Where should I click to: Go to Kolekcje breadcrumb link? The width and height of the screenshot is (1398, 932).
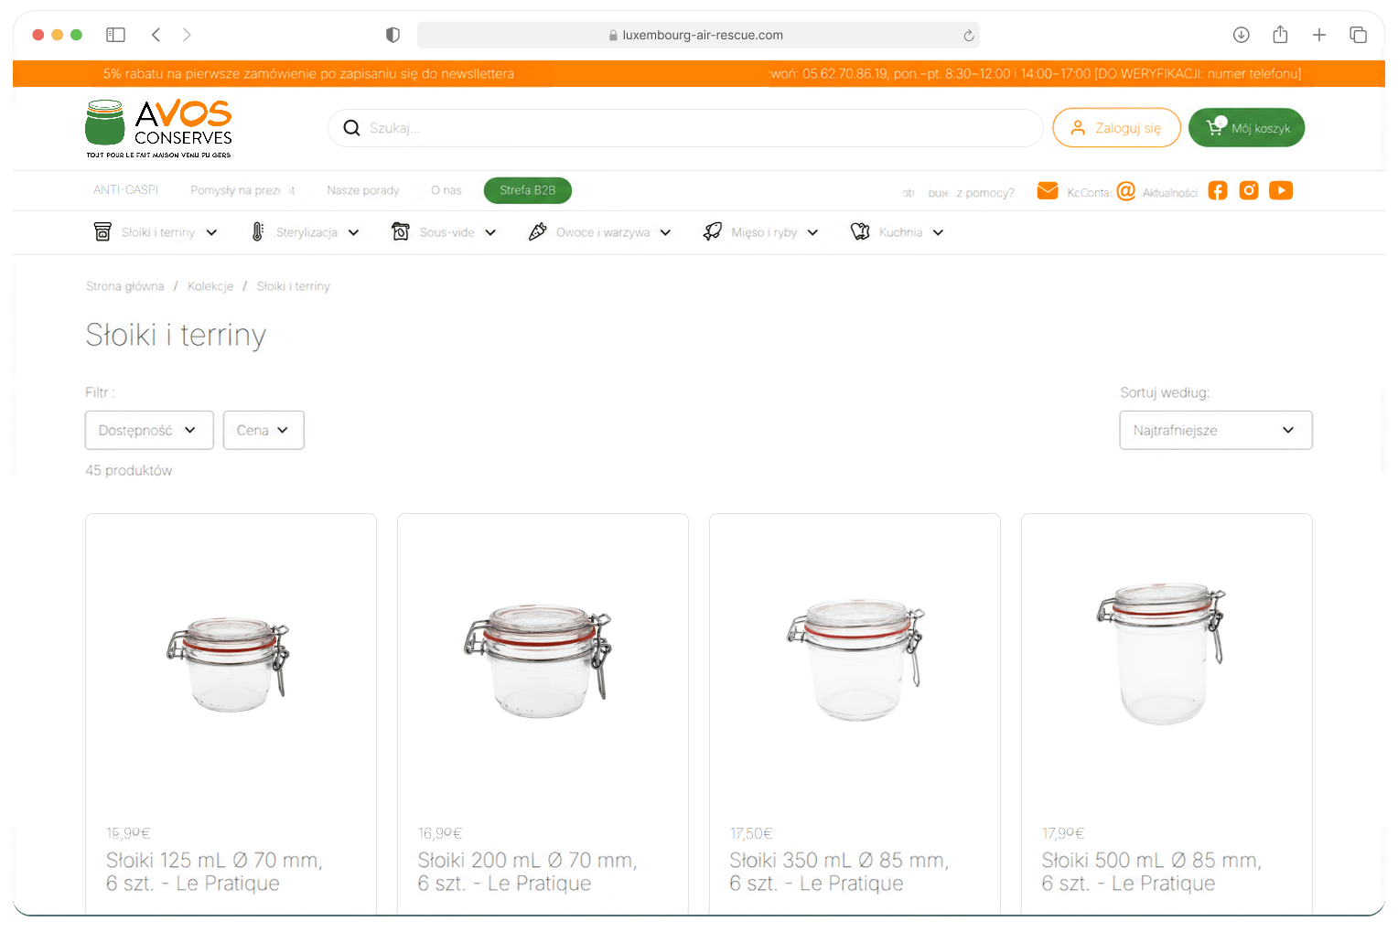tap(210, 286)
